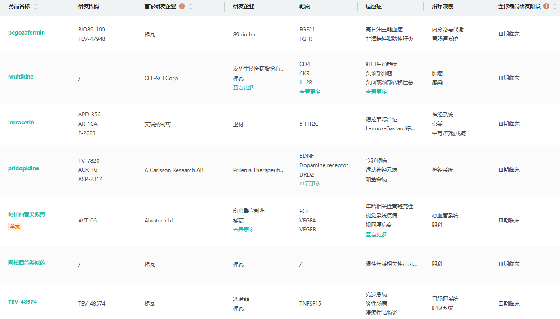Select A Carlsson Research AB cell

tap(174, 170)
